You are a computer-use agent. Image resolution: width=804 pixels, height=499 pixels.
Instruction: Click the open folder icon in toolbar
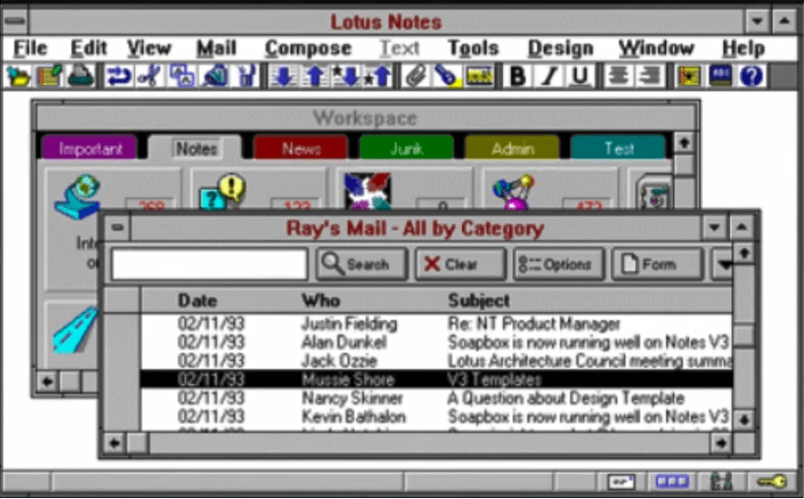17,76
